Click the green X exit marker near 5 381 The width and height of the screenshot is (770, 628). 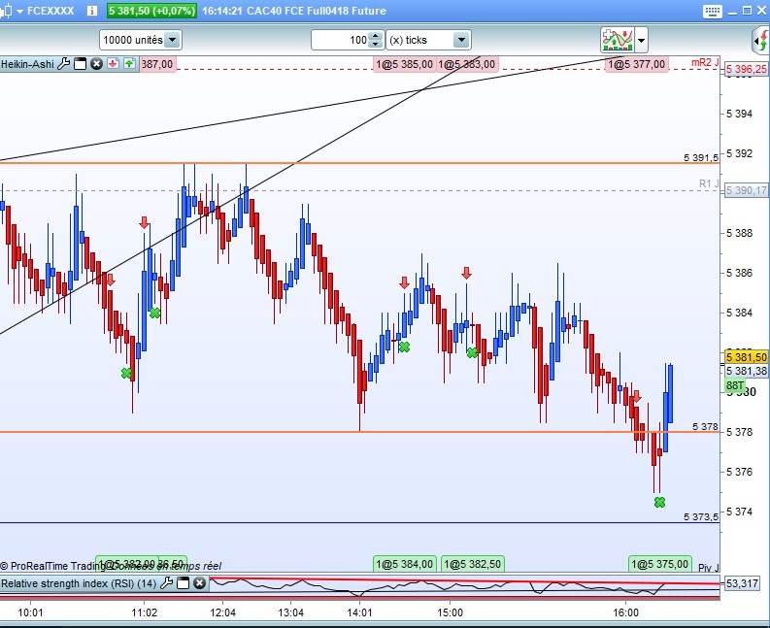click(126, 373)
